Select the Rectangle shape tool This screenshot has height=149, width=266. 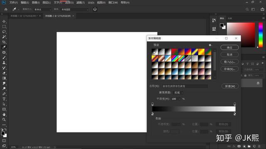pos(4,109)
